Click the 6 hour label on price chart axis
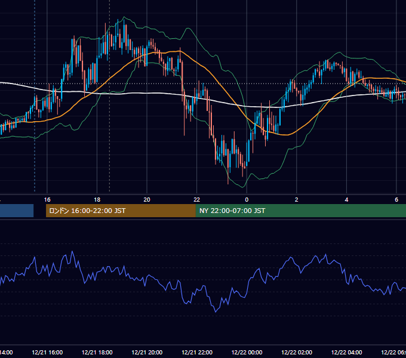This screenshot has width=406, height=358. point(396,200)
